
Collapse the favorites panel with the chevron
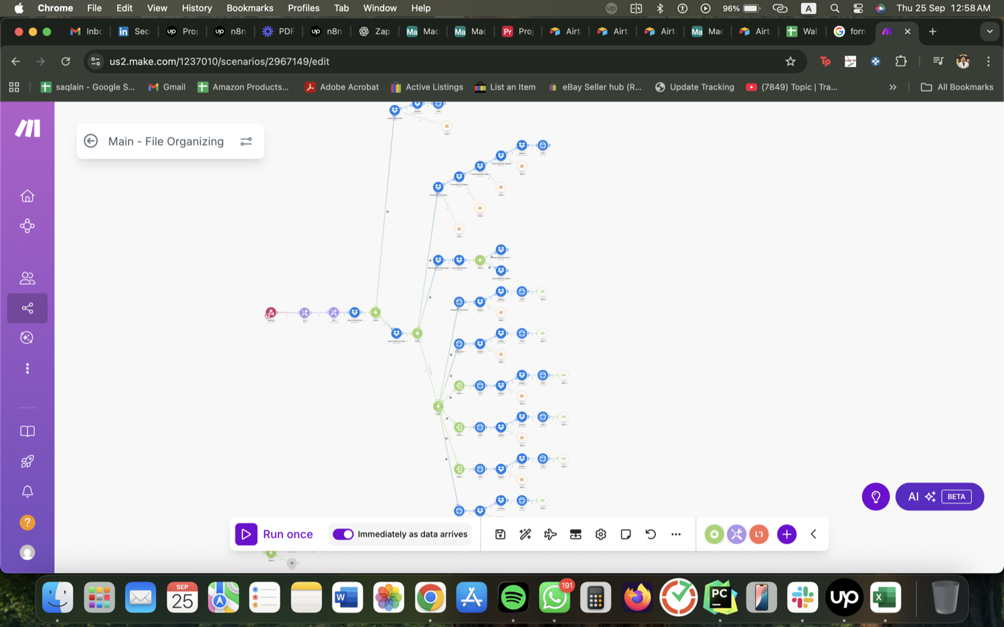click(x=814, y=534)
